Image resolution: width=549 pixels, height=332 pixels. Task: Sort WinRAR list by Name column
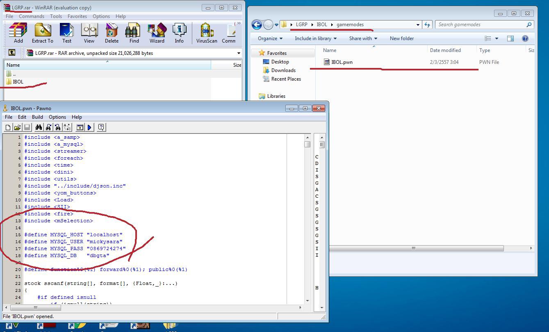pyautogui.click(x=107, y=65)
